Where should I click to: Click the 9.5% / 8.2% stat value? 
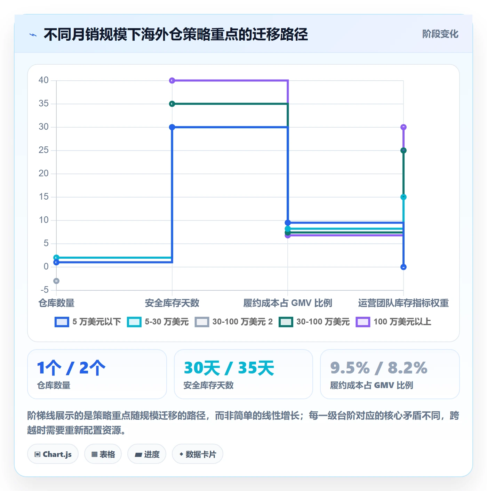click(x=379, y=368)
